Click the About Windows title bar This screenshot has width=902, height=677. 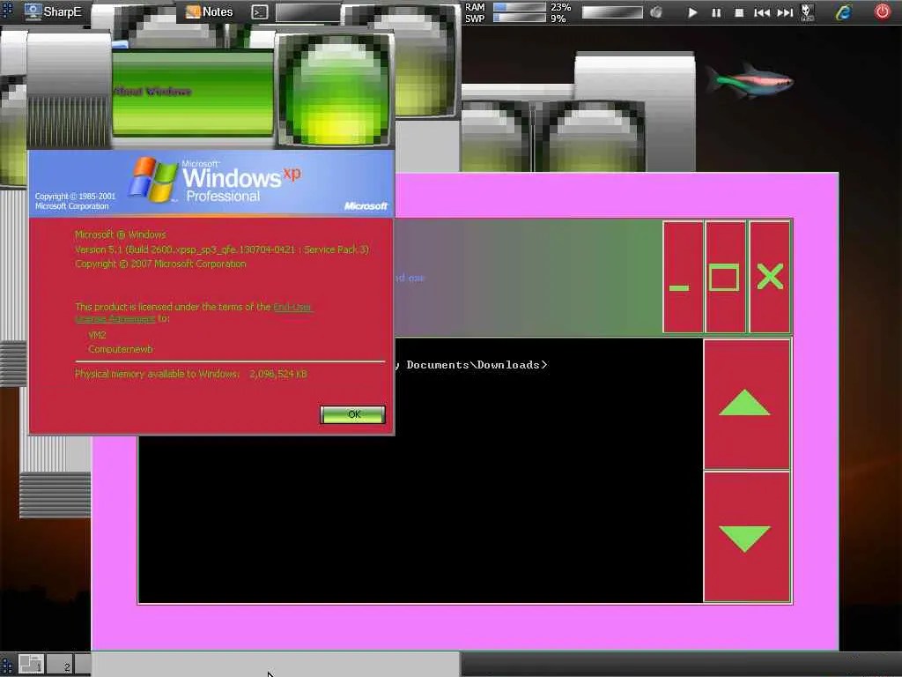[193, 92]
